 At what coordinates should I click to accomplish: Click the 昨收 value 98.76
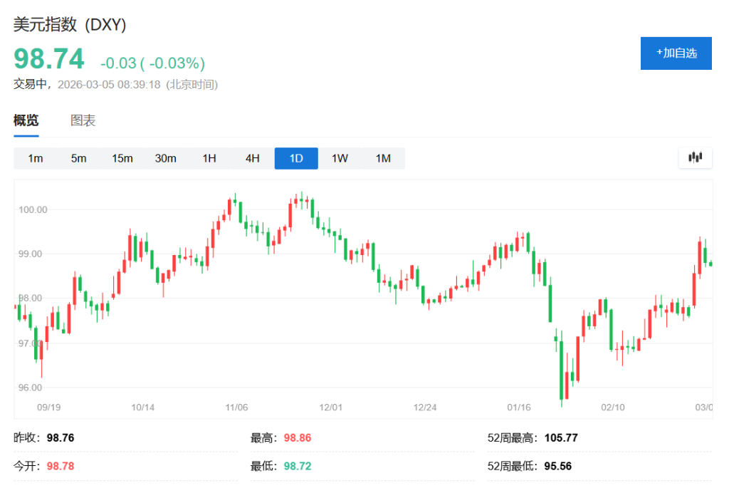tap(59, 437)
